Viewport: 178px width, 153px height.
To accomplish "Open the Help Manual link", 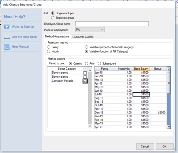I will 20,47.
